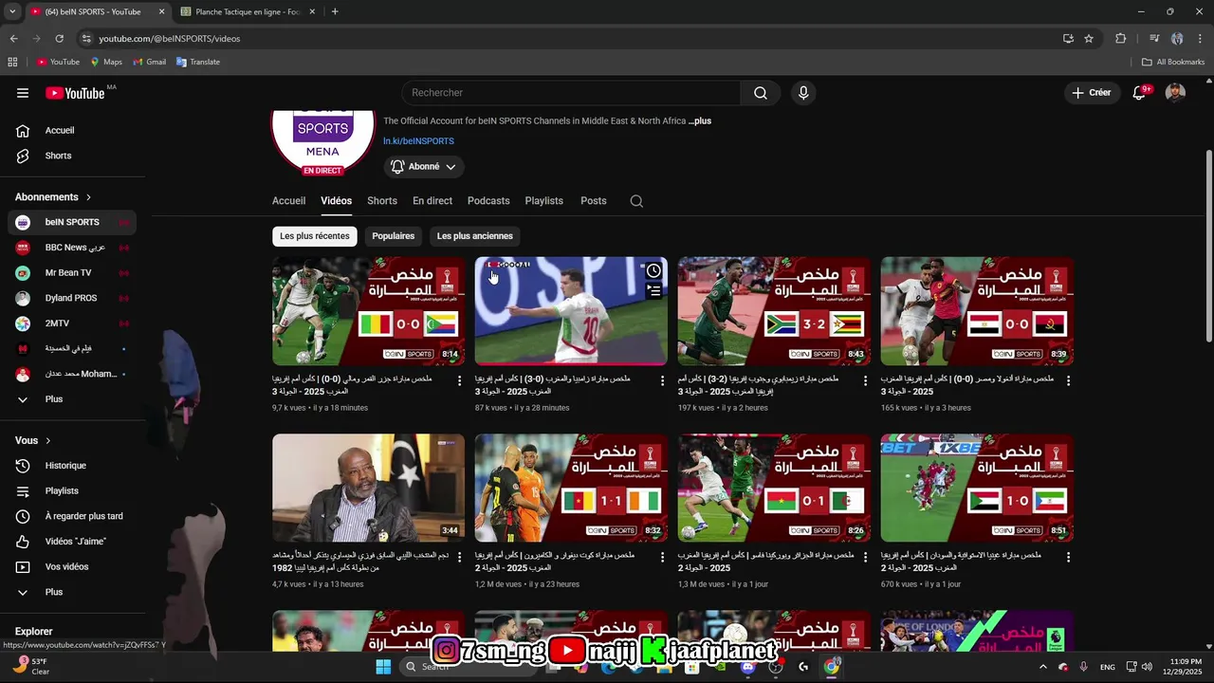1214x683 pixels.
Task: Switch to the Playlists channel tab
Action: pos(544,201)
